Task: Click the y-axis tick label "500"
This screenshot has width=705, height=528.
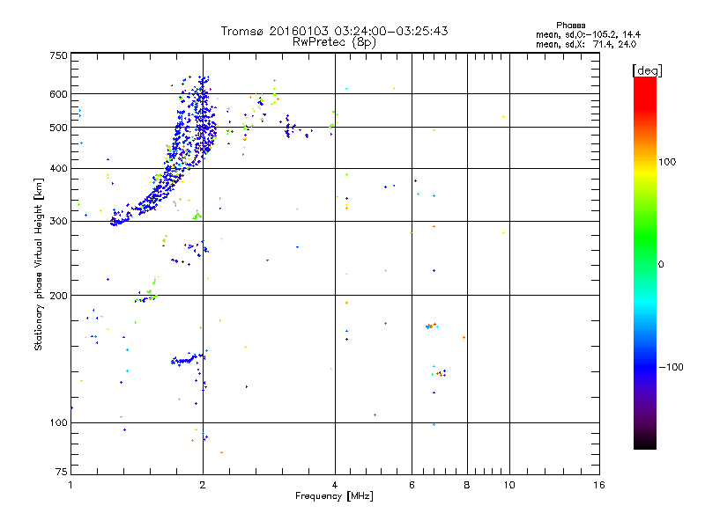Action: 58,128
